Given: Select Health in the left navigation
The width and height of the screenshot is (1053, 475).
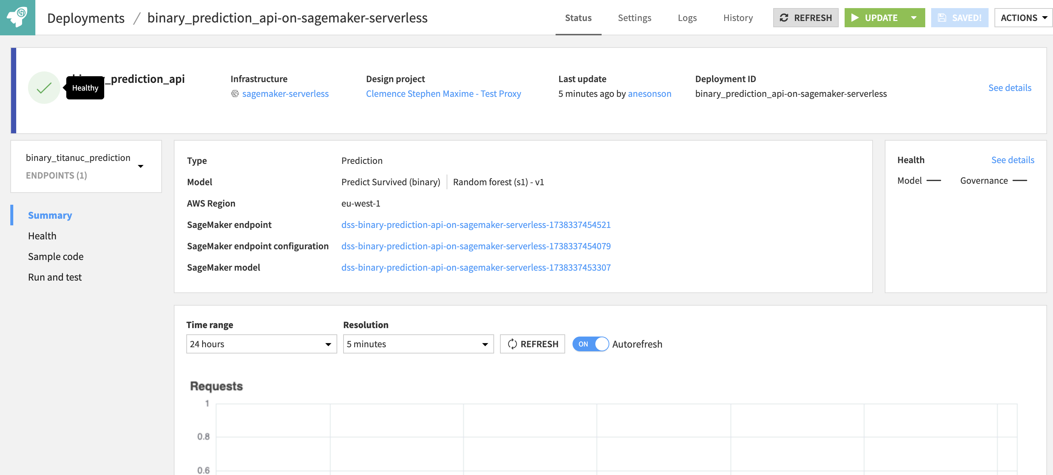Looking at the screenshot, I should (42, 236).
